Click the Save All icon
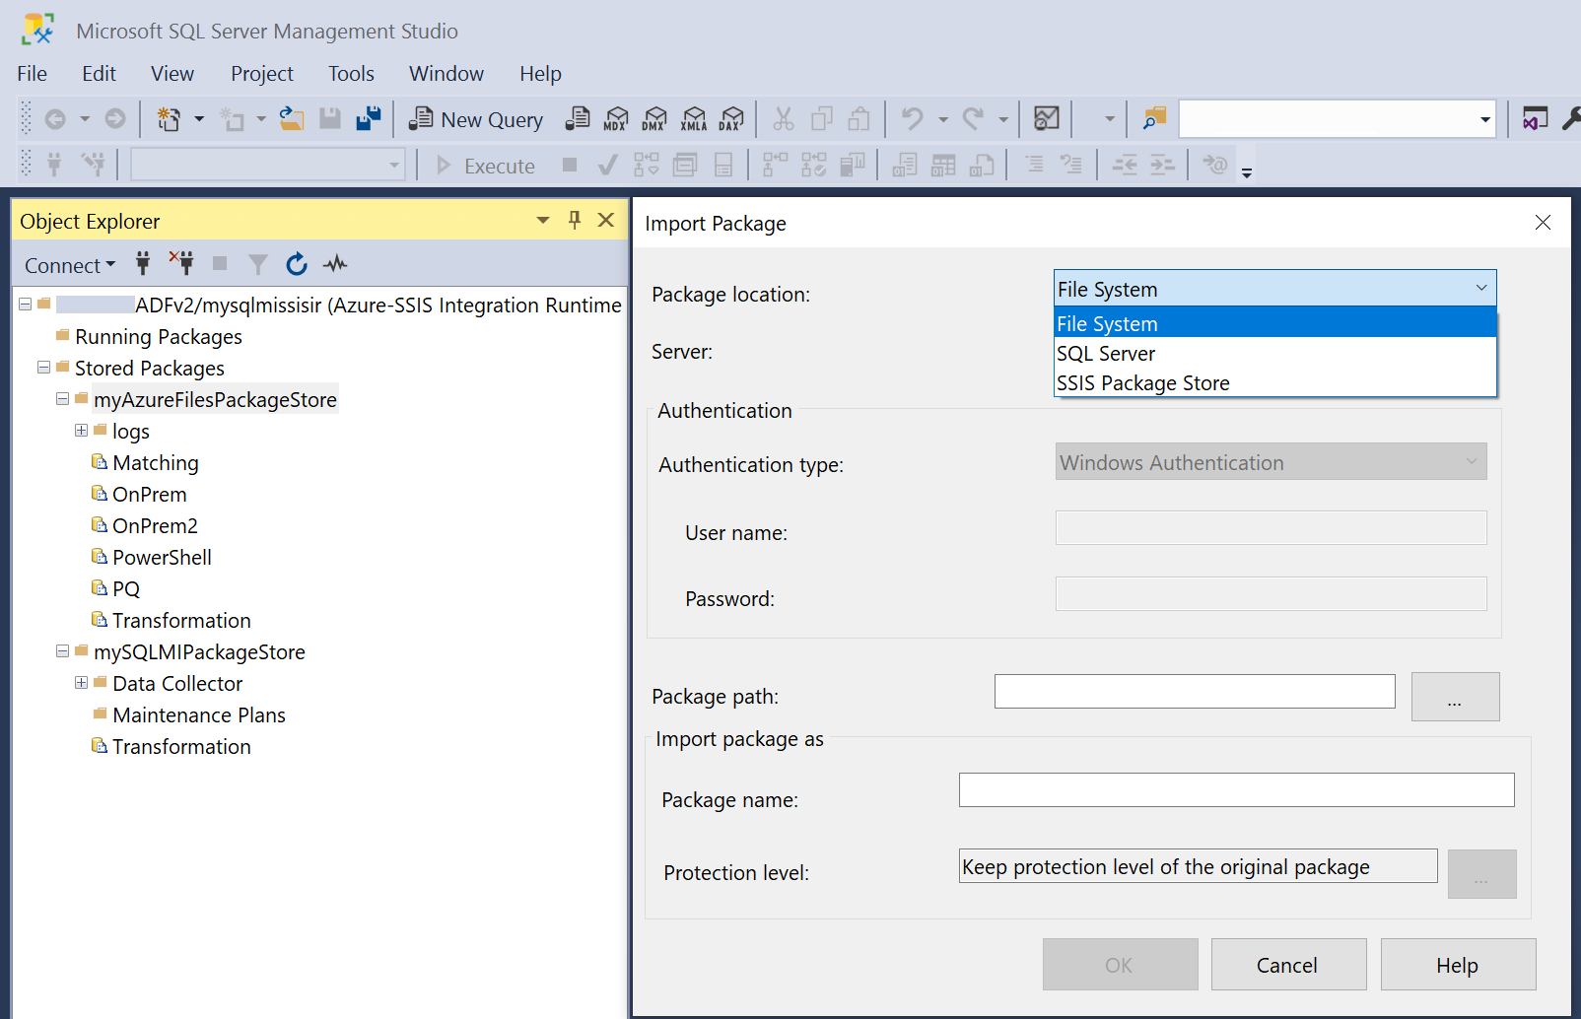Image resolution: width=1581 pixels, height=1019 pixels. 369,119
